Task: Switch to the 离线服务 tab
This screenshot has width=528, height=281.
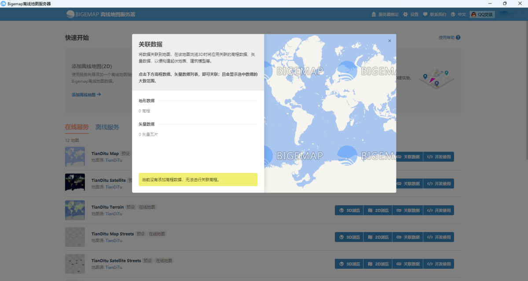Action: click(x=107, y=127)
